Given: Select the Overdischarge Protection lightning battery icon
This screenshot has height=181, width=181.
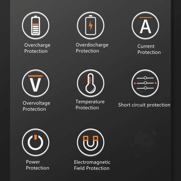Looking at the screenshot, I should [x=90, y=25].
